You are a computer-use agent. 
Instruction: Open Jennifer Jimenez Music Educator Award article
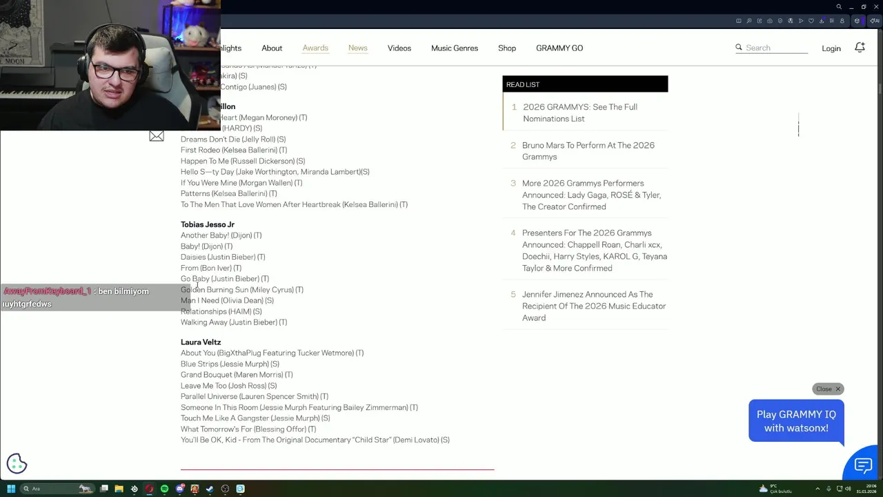click(x=594, y=306)
